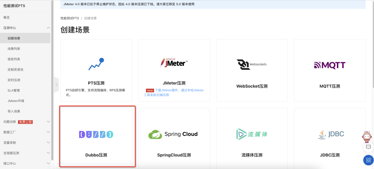The image size is (374, 169).
Task: Open the chat message feedback icon
Action: coord(368,147)
